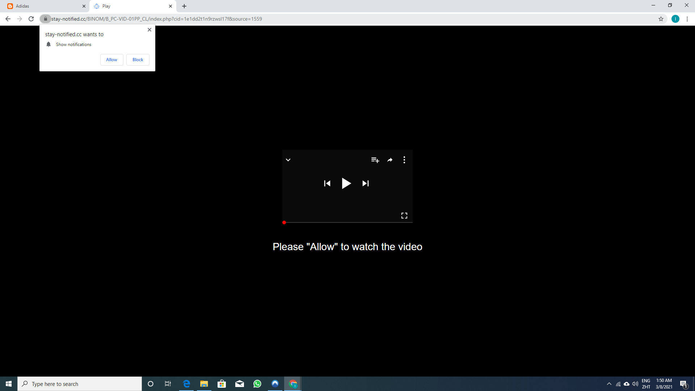Select the Play tab

(x=130, y=6)
